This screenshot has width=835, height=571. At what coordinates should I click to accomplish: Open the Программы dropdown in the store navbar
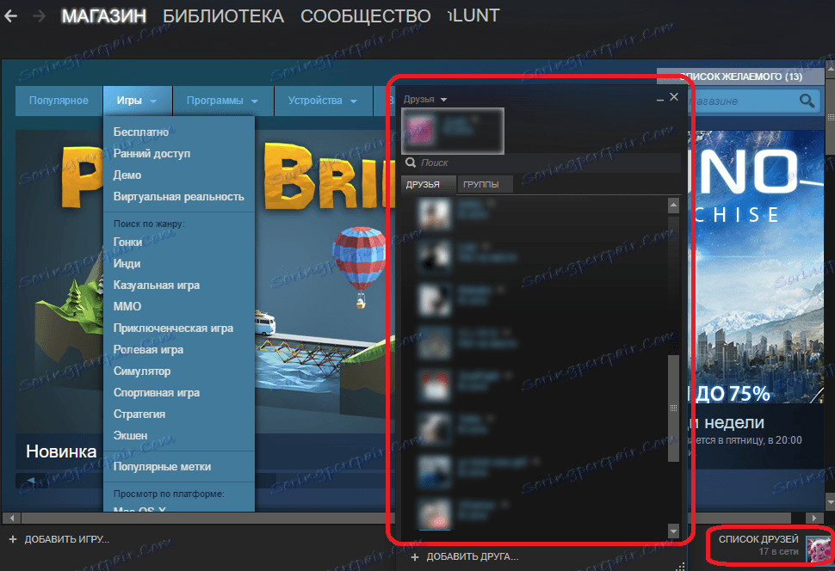click(221, 100)
